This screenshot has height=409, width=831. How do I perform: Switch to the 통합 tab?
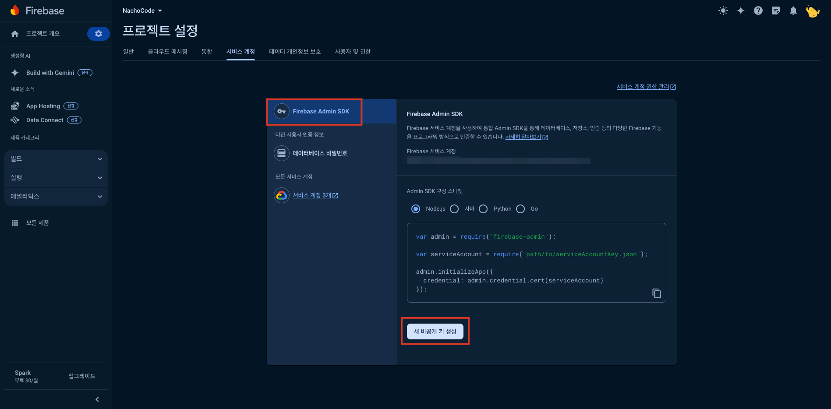[207, 52]
